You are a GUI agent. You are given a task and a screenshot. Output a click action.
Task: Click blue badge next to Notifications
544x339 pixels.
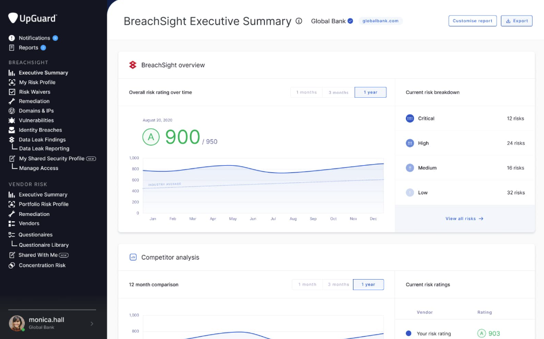55,38
